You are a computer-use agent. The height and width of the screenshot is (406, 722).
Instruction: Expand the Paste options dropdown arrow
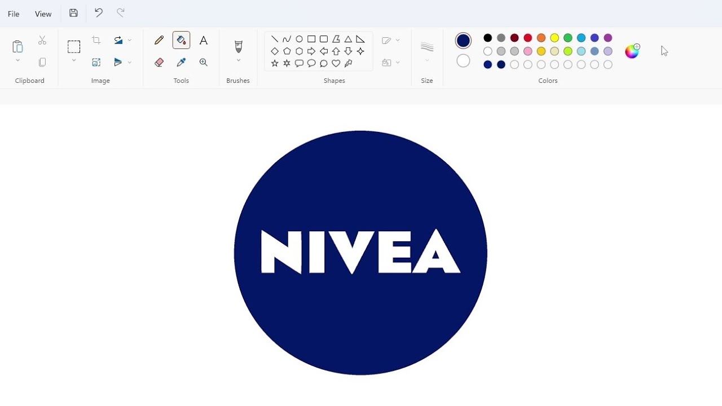tap(17, 60)
